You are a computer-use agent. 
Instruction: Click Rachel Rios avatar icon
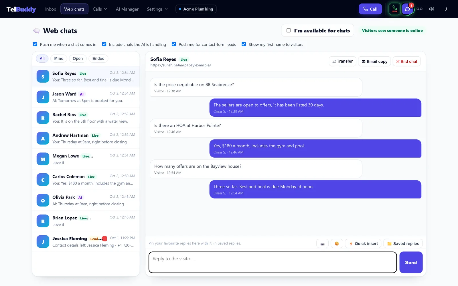coord(43,118)
